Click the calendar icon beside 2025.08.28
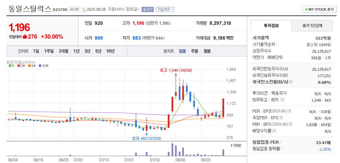Image resolution: width=340 pixels, height=163 pixels. [84, 10]
